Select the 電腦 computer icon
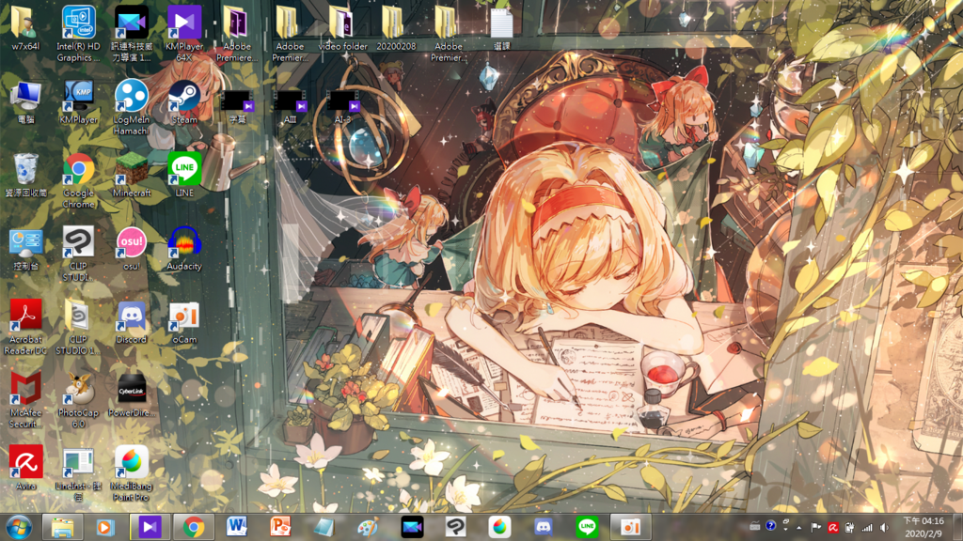Viewport: 963px width, 541px height. pos(25,102)
